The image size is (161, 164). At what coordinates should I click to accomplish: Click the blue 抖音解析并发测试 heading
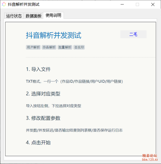pyautogui.click(x=53, y=35)
